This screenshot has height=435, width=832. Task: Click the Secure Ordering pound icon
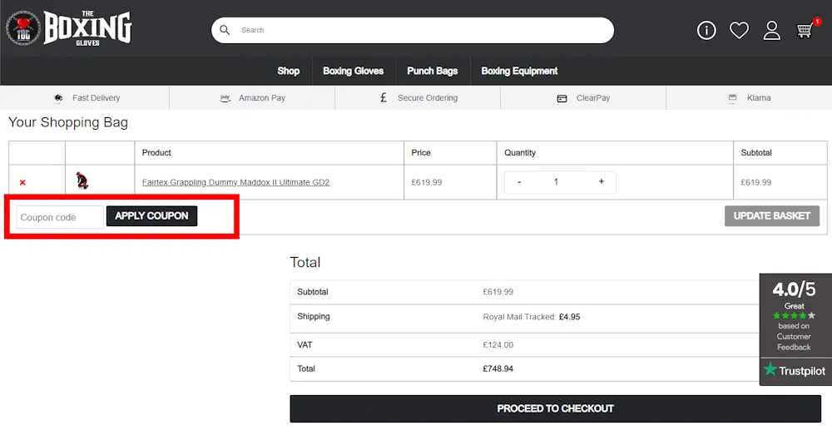[x=384, y=97]
